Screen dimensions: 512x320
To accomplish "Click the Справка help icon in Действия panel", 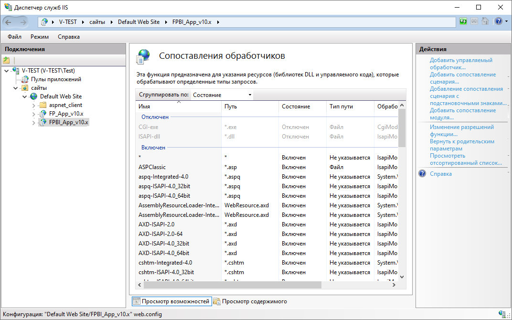I will pyautogui.click(x=422, y=174).
